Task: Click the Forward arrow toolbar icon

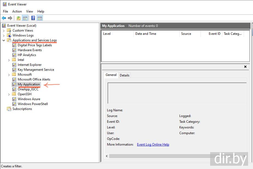Action: tap(10, 18)
